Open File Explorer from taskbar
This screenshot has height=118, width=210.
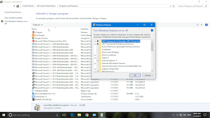click(79, 115)
